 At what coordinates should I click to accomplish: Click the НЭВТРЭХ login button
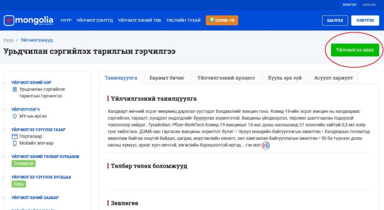pyautogui.click(x=365, y=20)
